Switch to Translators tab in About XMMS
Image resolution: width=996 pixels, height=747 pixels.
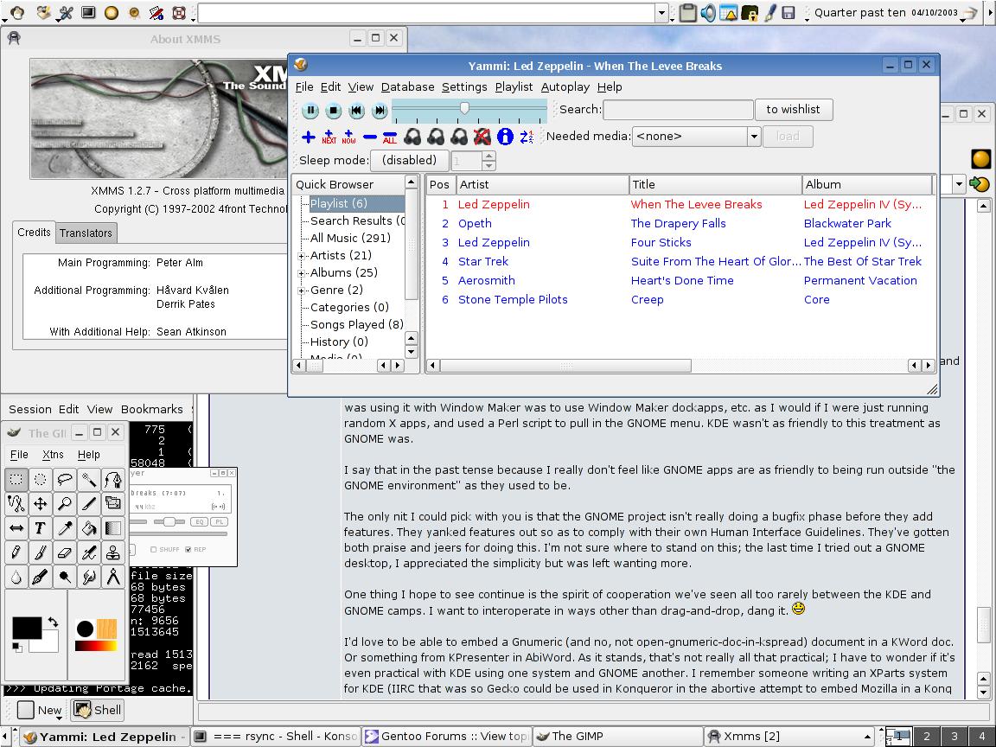[86, 233]
